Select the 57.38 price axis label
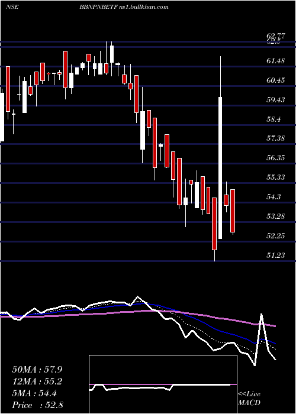 275,138
